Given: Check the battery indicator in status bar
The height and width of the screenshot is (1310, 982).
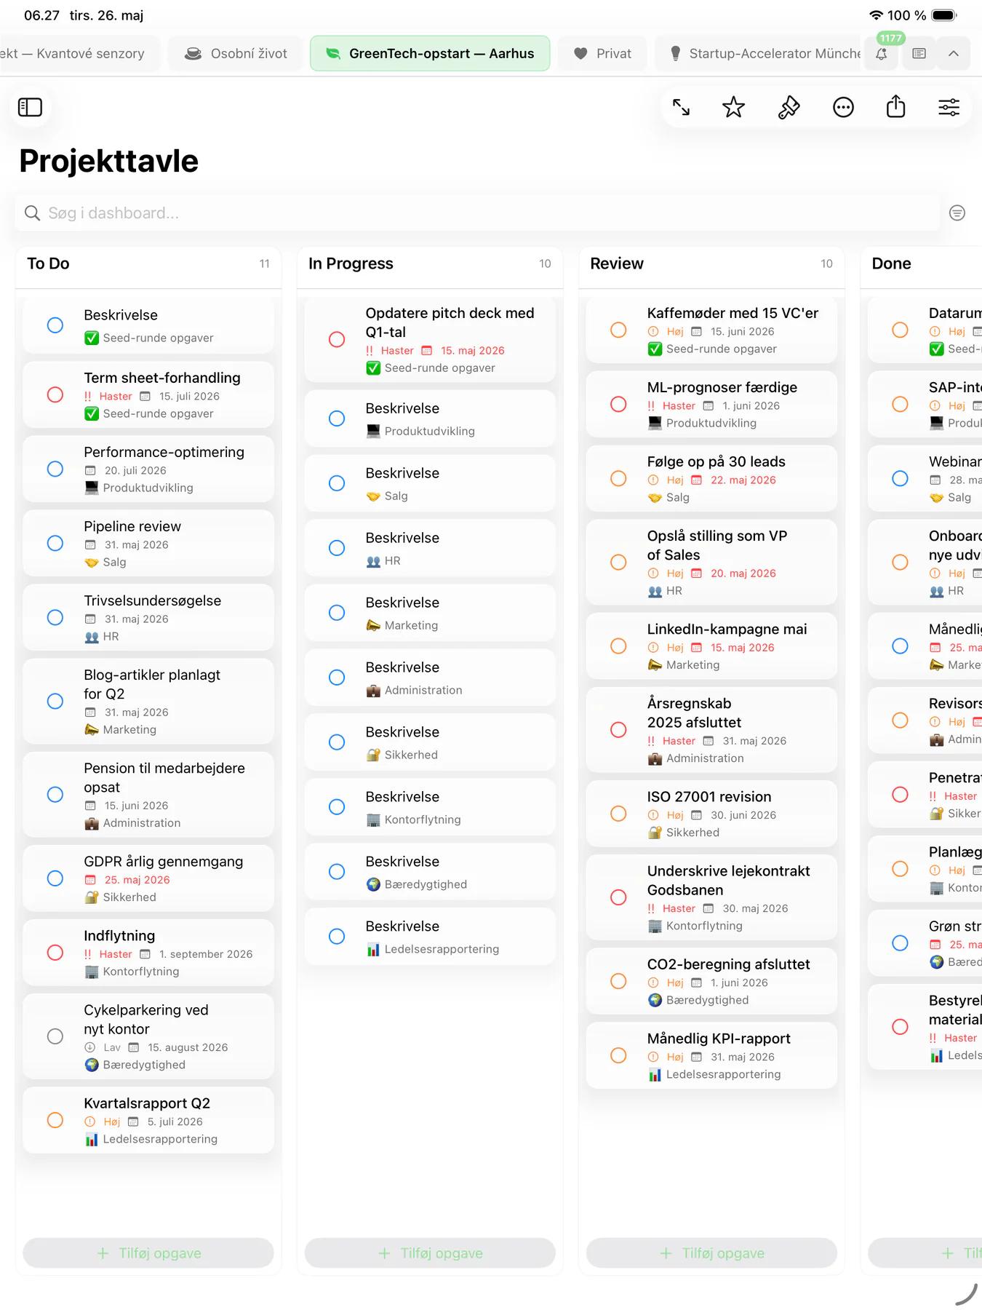Looking at the screenshot, I should click(945, 15).
